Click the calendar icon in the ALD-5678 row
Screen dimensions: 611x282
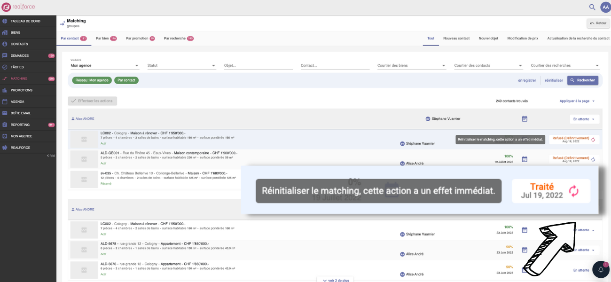(525, 250)
